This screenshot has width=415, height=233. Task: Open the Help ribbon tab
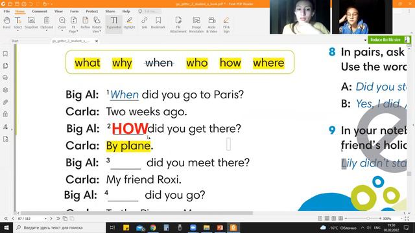tap(126, 12)
